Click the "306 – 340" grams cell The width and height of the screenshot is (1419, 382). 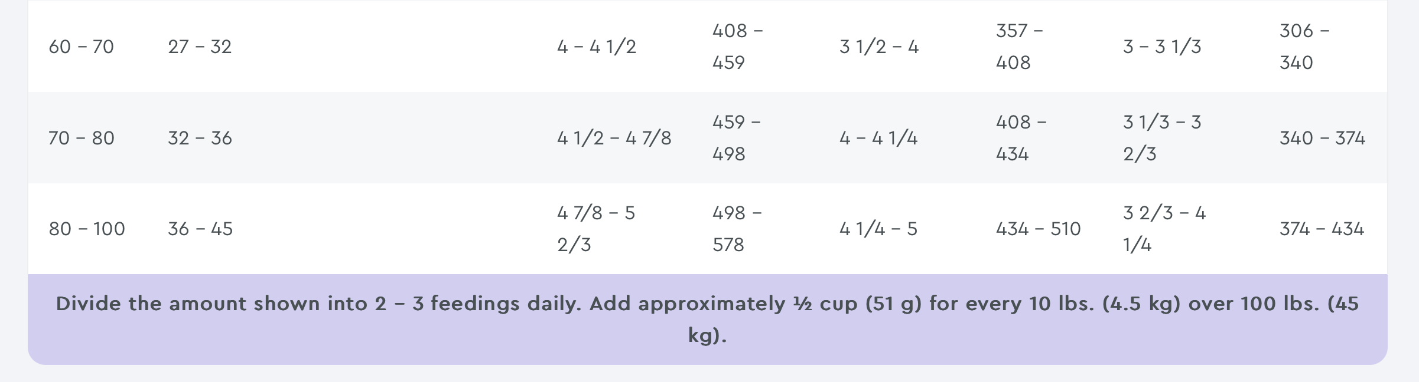pos(1304,47)
